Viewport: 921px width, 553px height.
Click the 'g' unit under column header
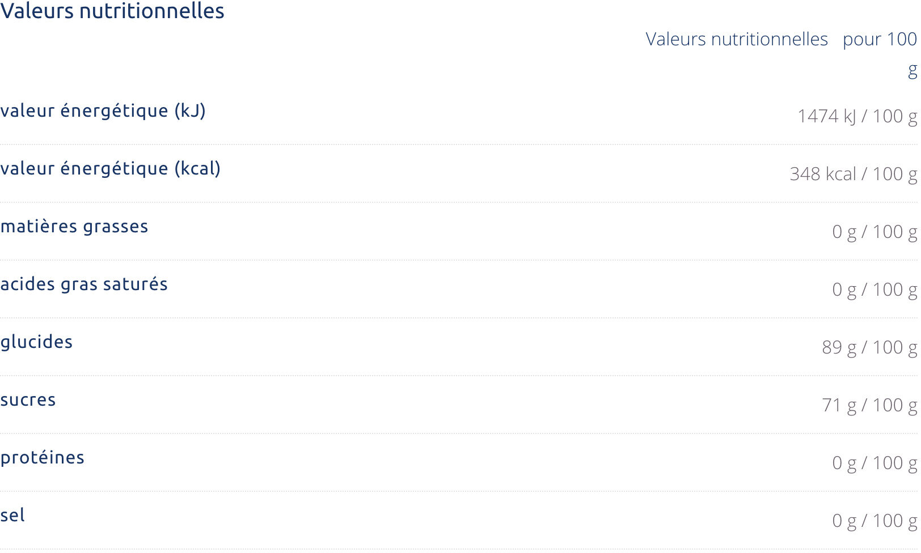912,71
